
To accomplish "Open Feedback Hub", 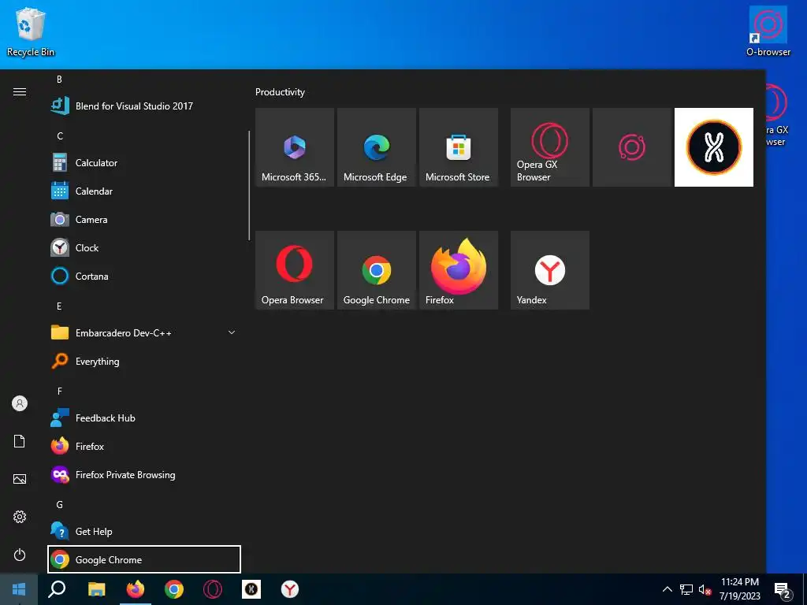I will point(144,418).
